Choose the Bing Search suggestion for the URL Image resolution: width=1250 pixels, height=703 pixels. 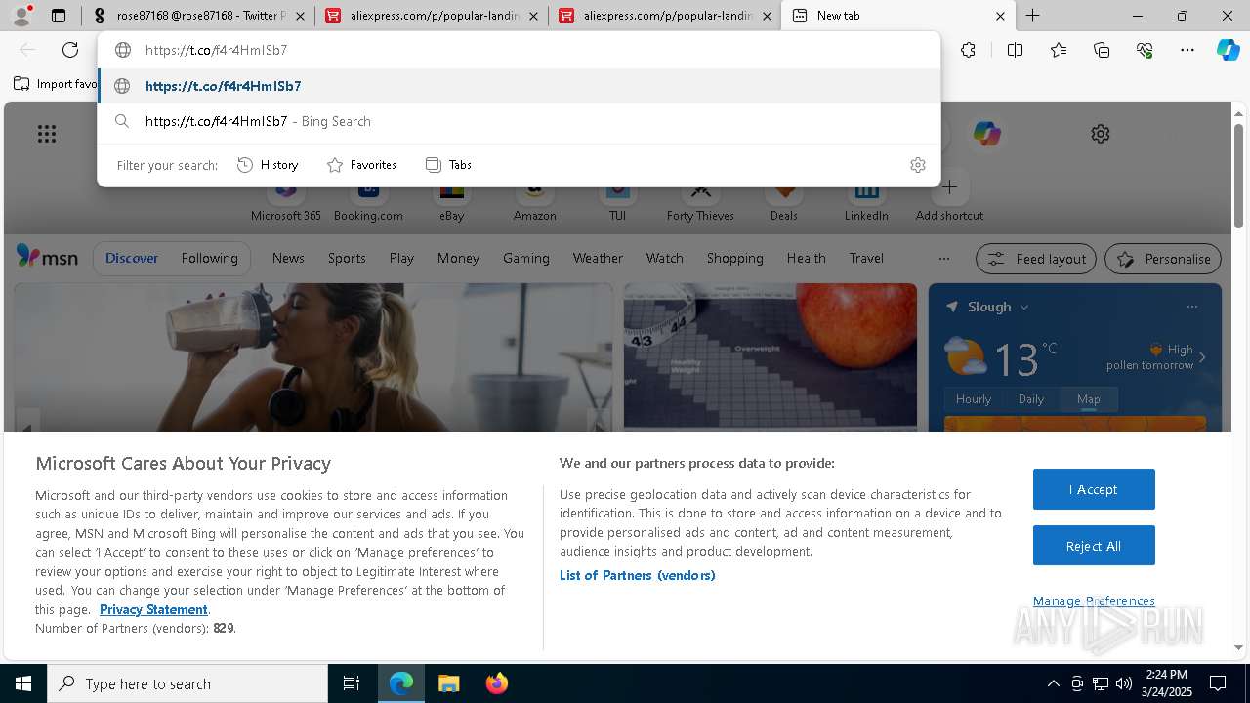tap(519, 121)
